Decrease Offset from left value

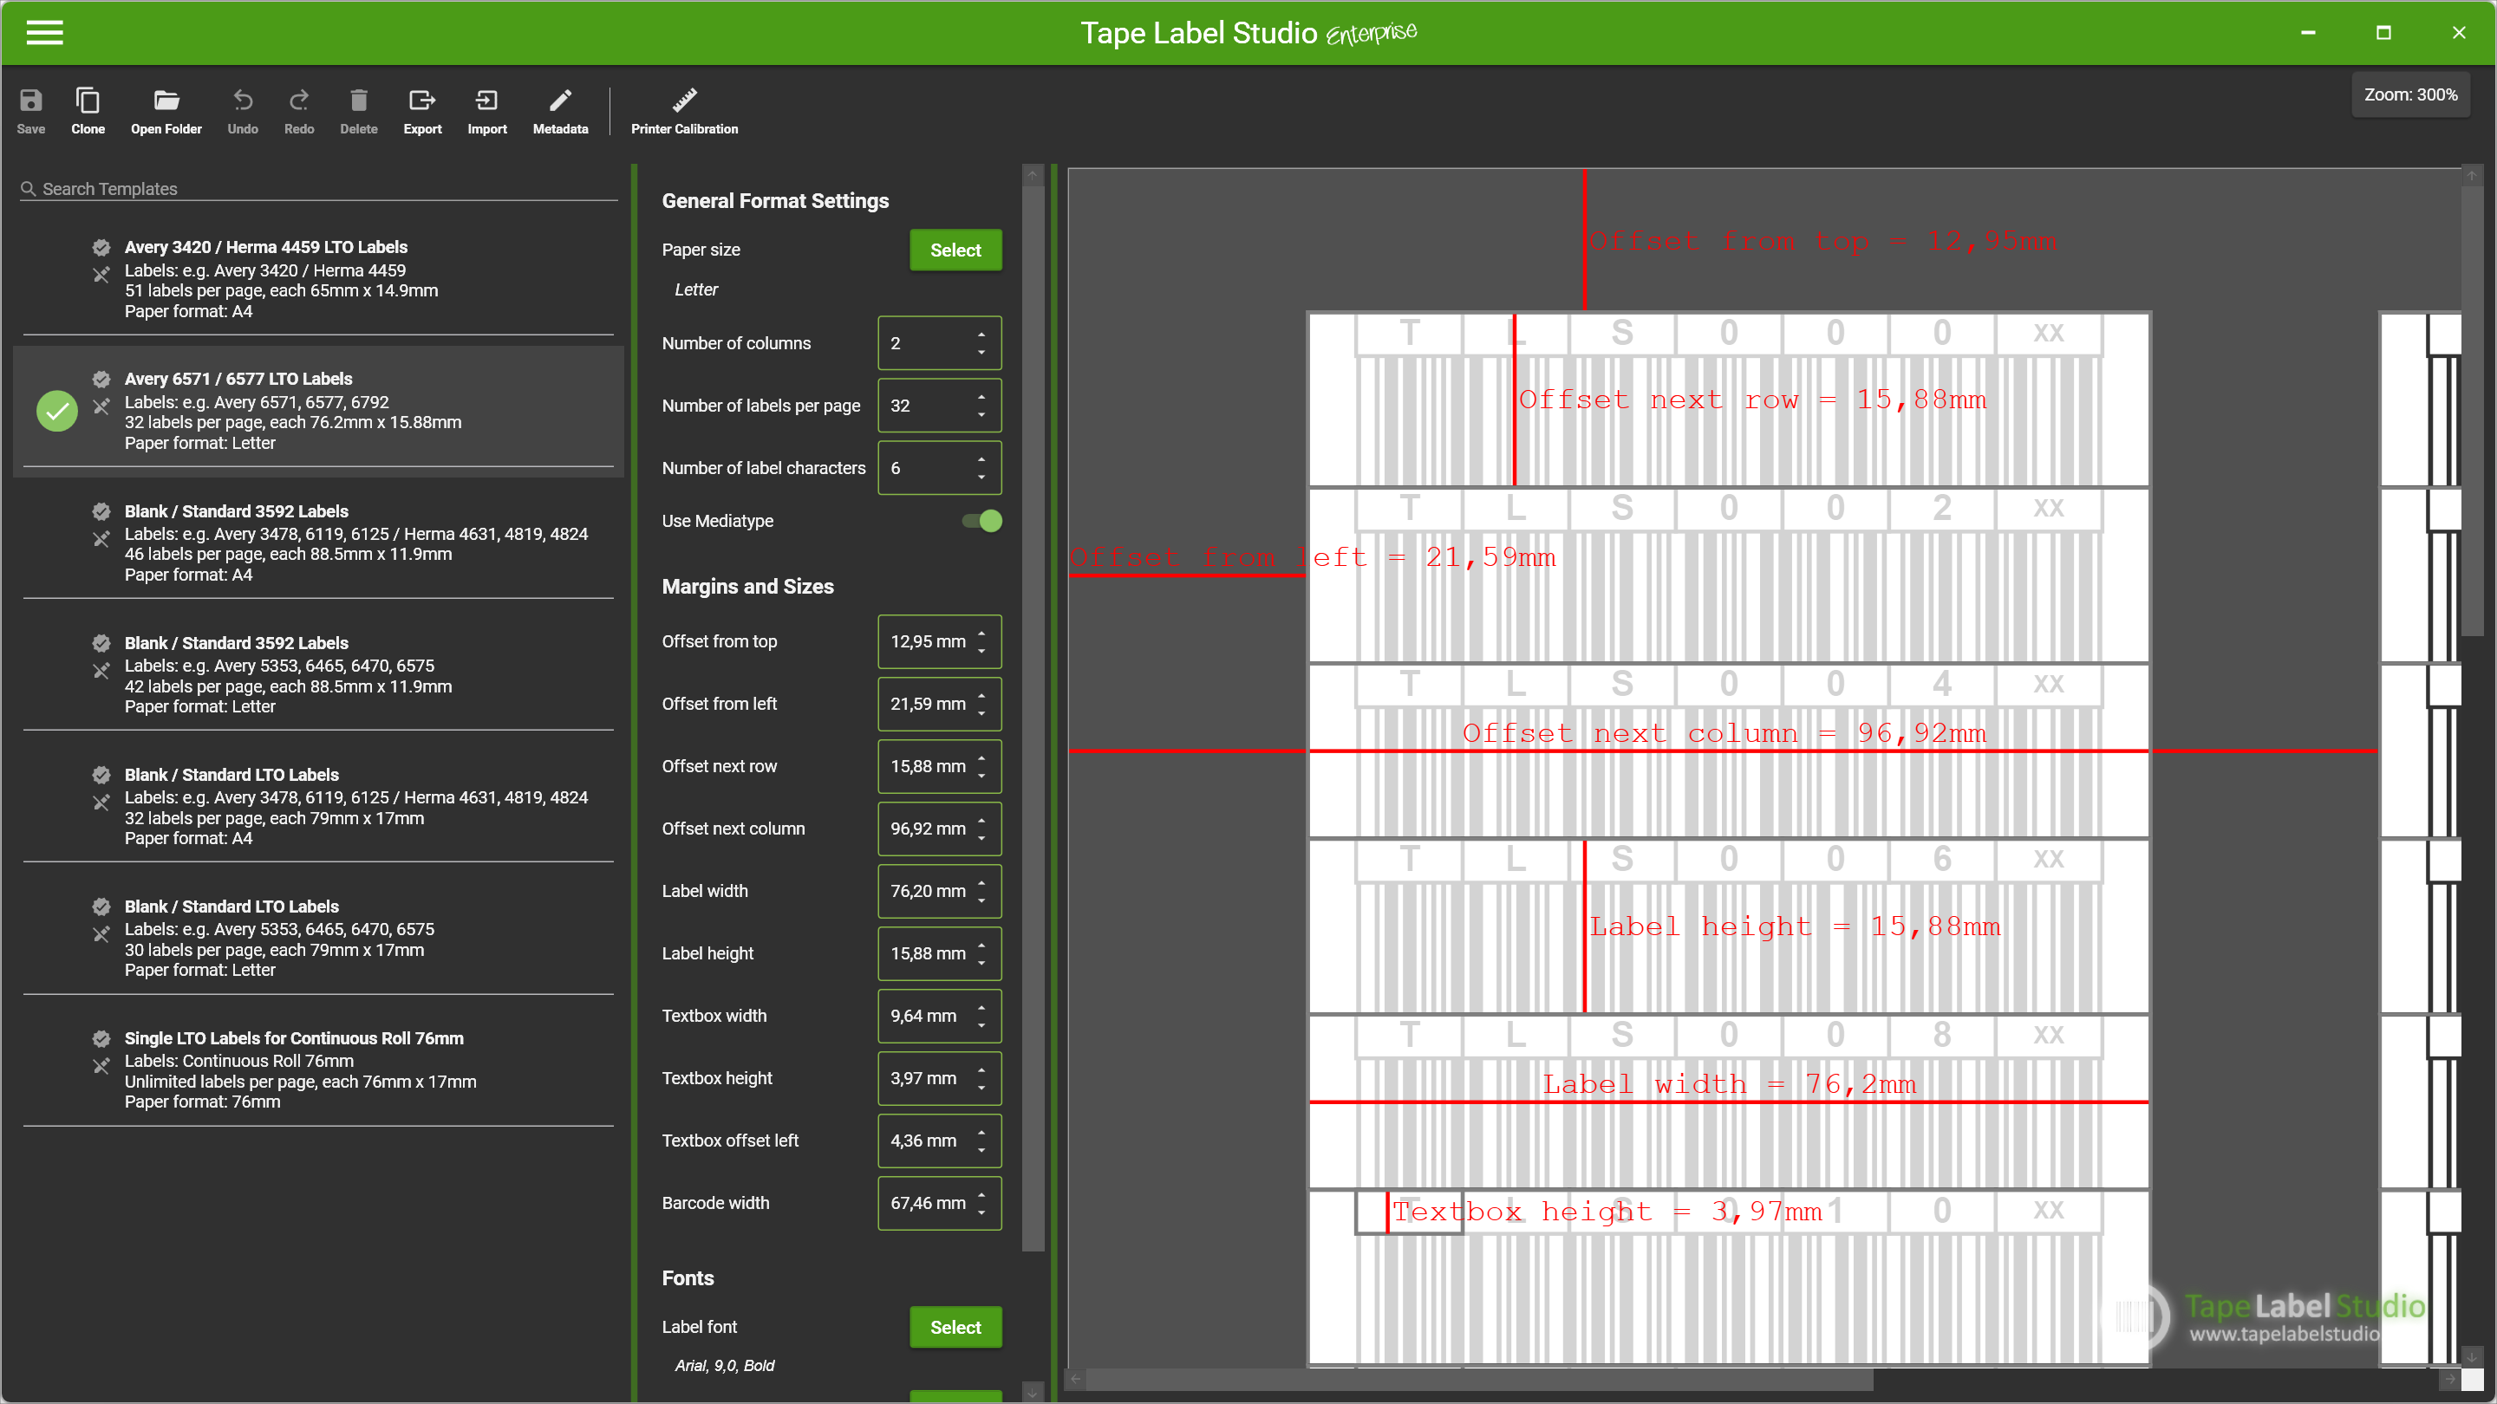click(981, 713)
